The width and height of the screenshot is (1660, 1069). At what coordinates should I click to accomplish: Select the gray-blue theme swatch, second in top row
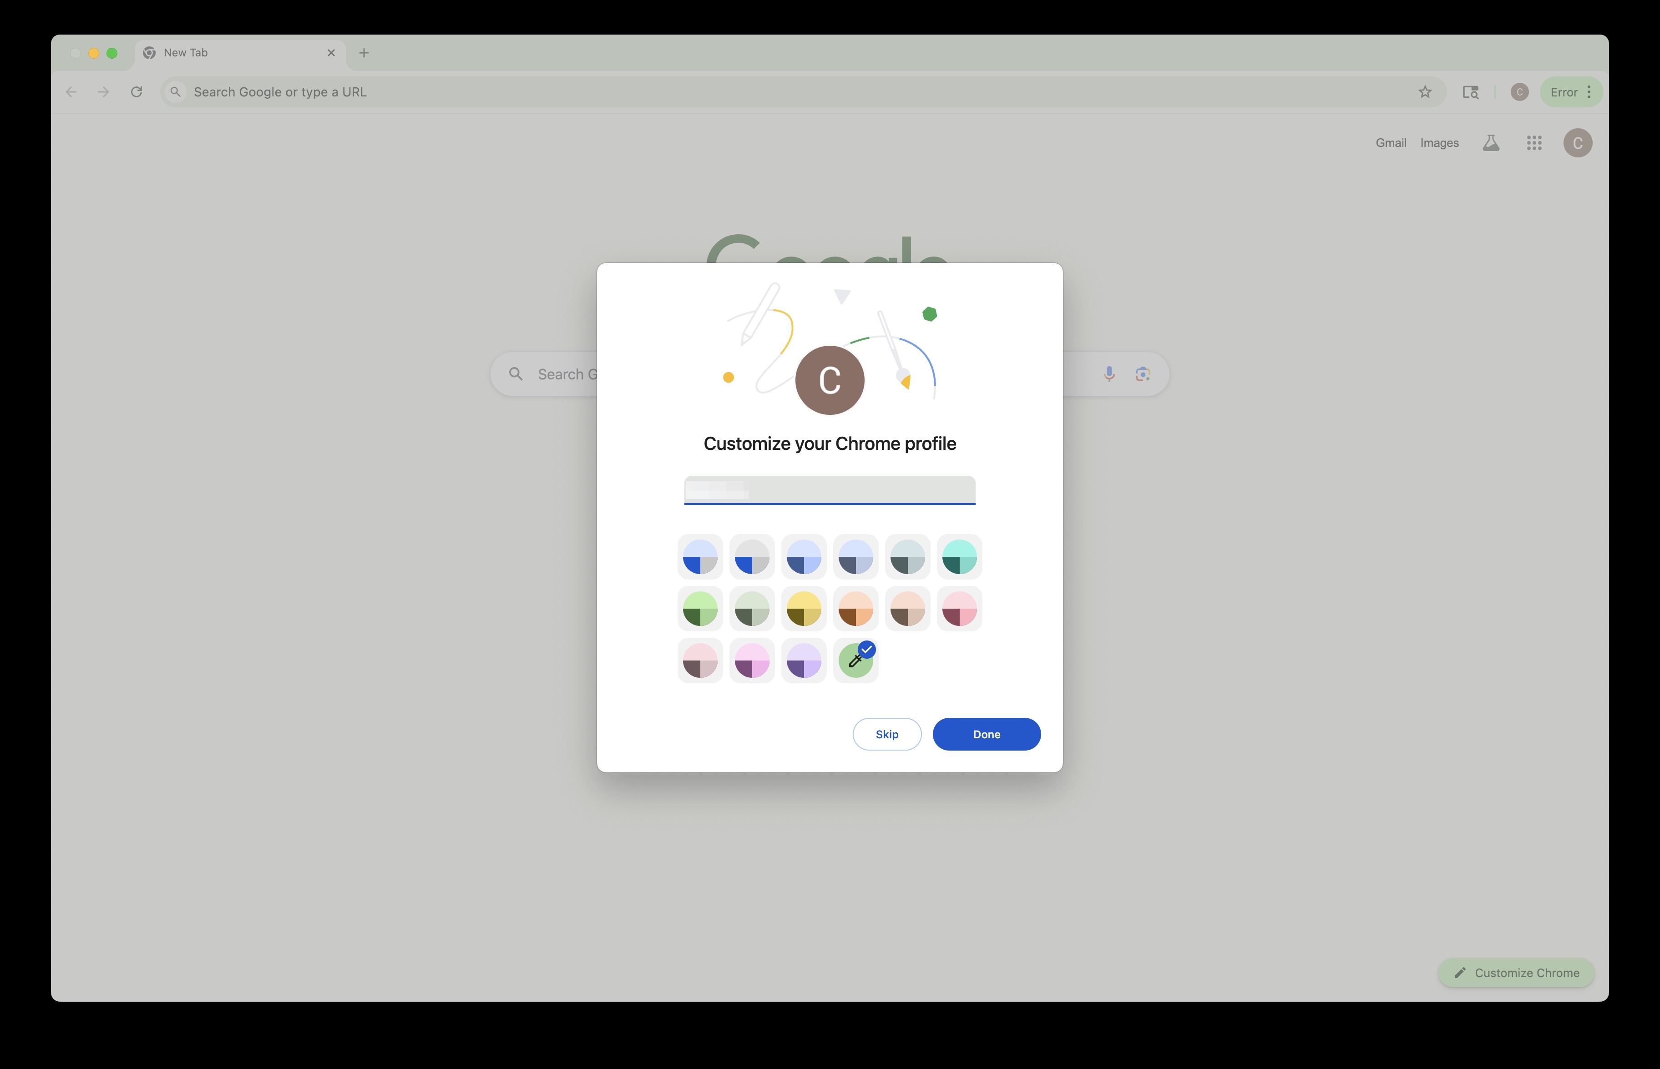(752, 557)
